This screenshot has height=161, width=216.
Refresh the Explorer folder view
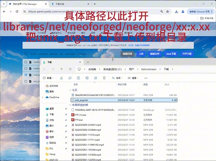pyautogui.click(x=70, y=69)
